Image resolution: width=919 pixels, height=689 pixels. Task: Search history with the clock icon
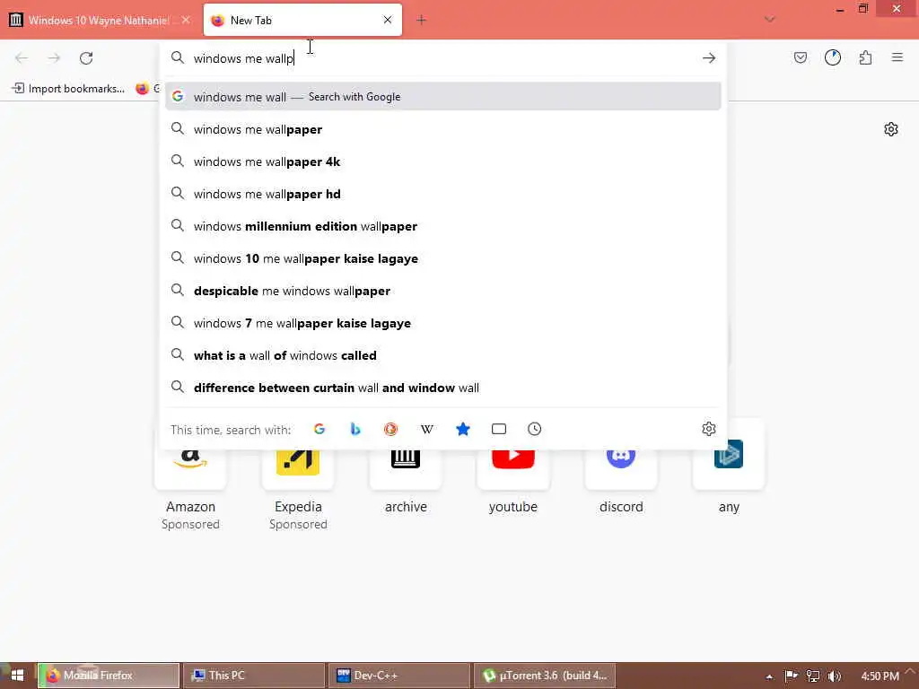535,429
